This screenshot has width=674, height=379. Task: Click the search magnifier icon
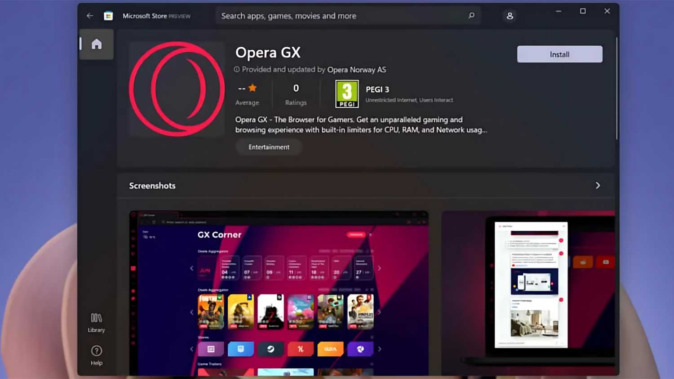tap(471, 16)
